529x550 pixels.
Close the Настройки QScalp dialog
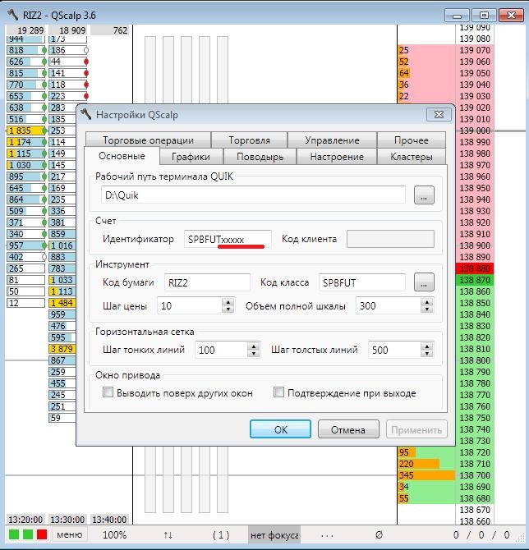[439, 115]
